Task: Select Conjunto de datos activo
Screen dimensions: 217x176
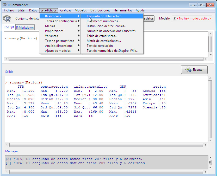Action: (112, 16)
